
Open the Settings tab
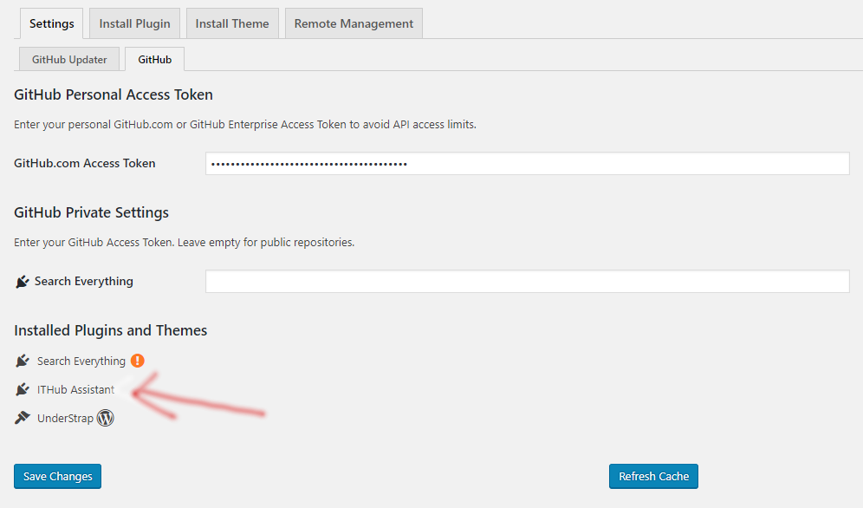[x=51, y=23]
